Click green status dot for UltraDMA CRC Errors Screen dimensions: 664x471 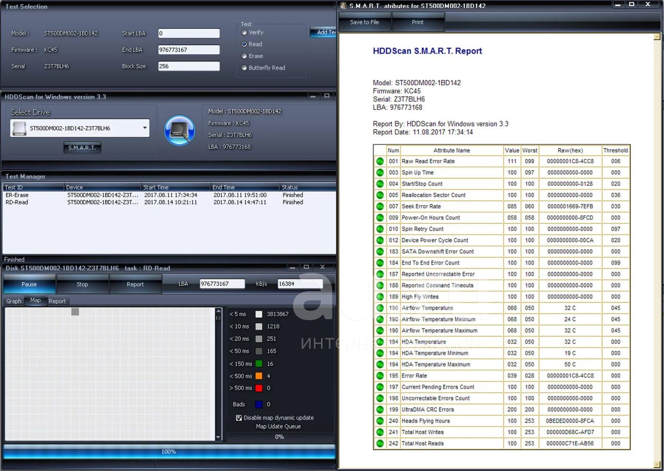pos(380,410)
